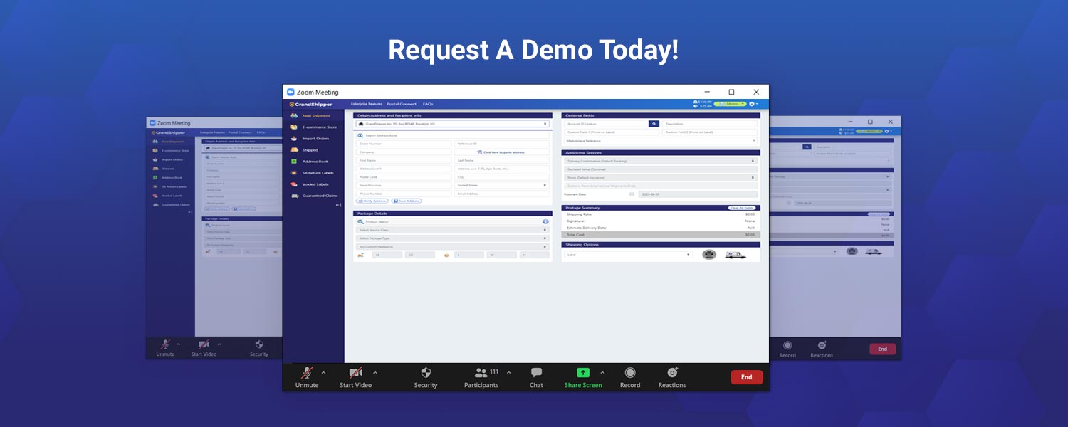Click Security in the left background window

(x=259, y=347)
